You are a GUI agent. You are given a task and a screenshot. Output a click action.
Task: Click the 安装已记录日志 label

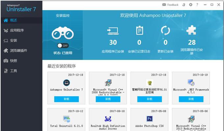(139, 51)
